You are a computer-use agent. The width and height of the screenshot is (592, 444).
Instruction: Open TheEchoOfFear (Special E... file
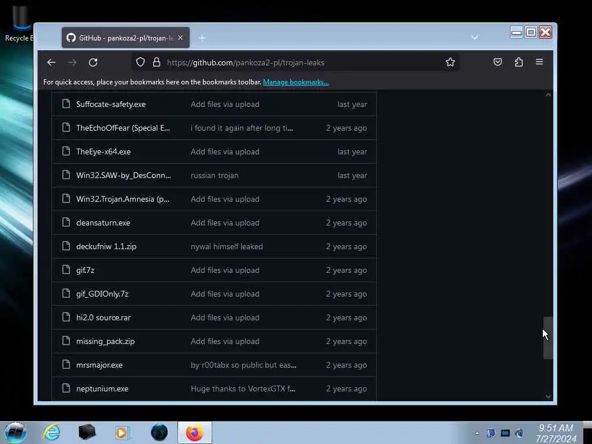[x=123, y=128]
